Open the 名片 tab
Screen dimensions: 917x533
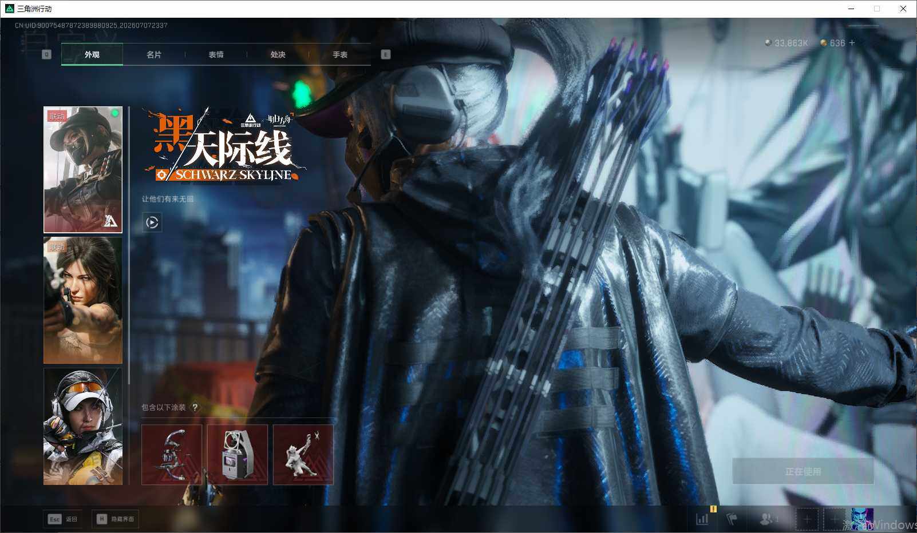click(x=153, y=55)
